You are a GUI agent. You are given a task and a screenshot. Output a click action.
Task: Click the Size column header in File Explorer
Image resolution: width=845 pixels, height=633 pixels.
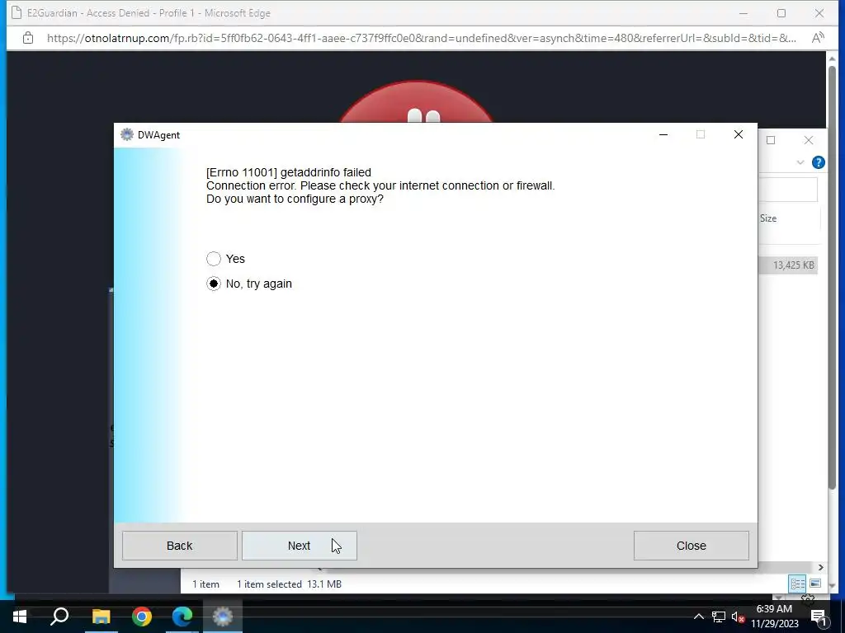tap(768, 218)
